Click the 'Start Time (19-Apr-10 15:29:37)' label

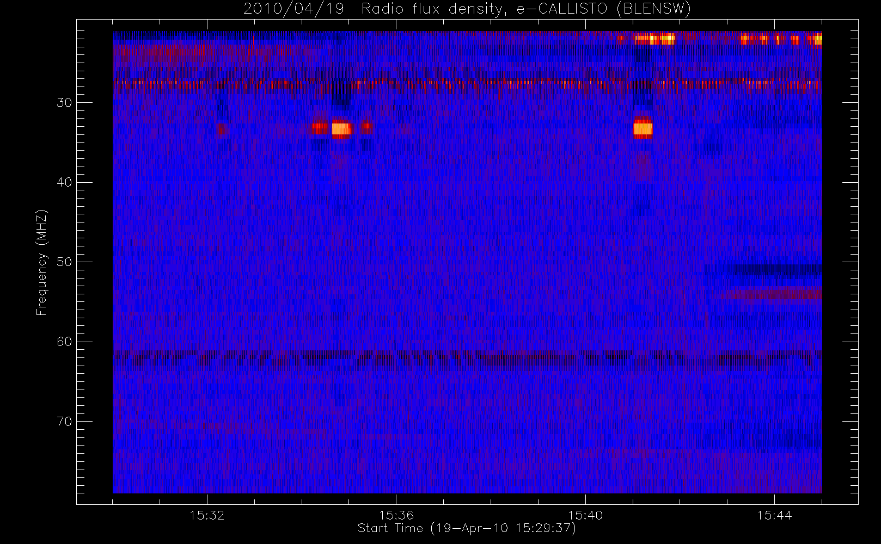[x=467, y=528]
